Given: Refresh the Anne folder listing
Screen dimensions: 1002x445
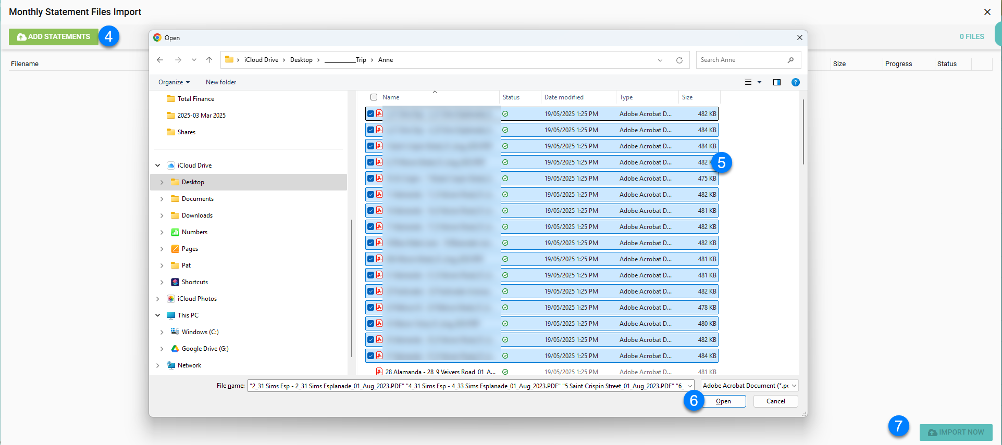Looking at the screenshot, I should click(x=679, y=60).
